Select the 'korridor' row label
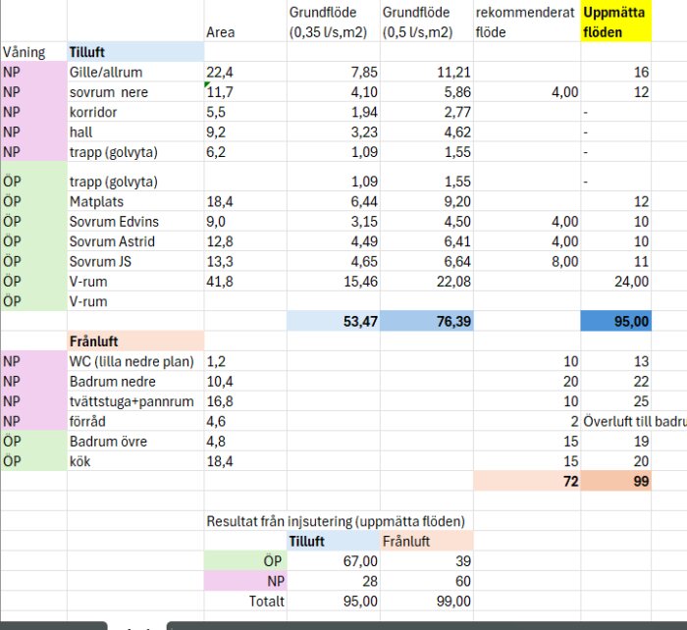The height and width of the screenshot is (630, 687). pyautogui.click(x=135, y=112)
